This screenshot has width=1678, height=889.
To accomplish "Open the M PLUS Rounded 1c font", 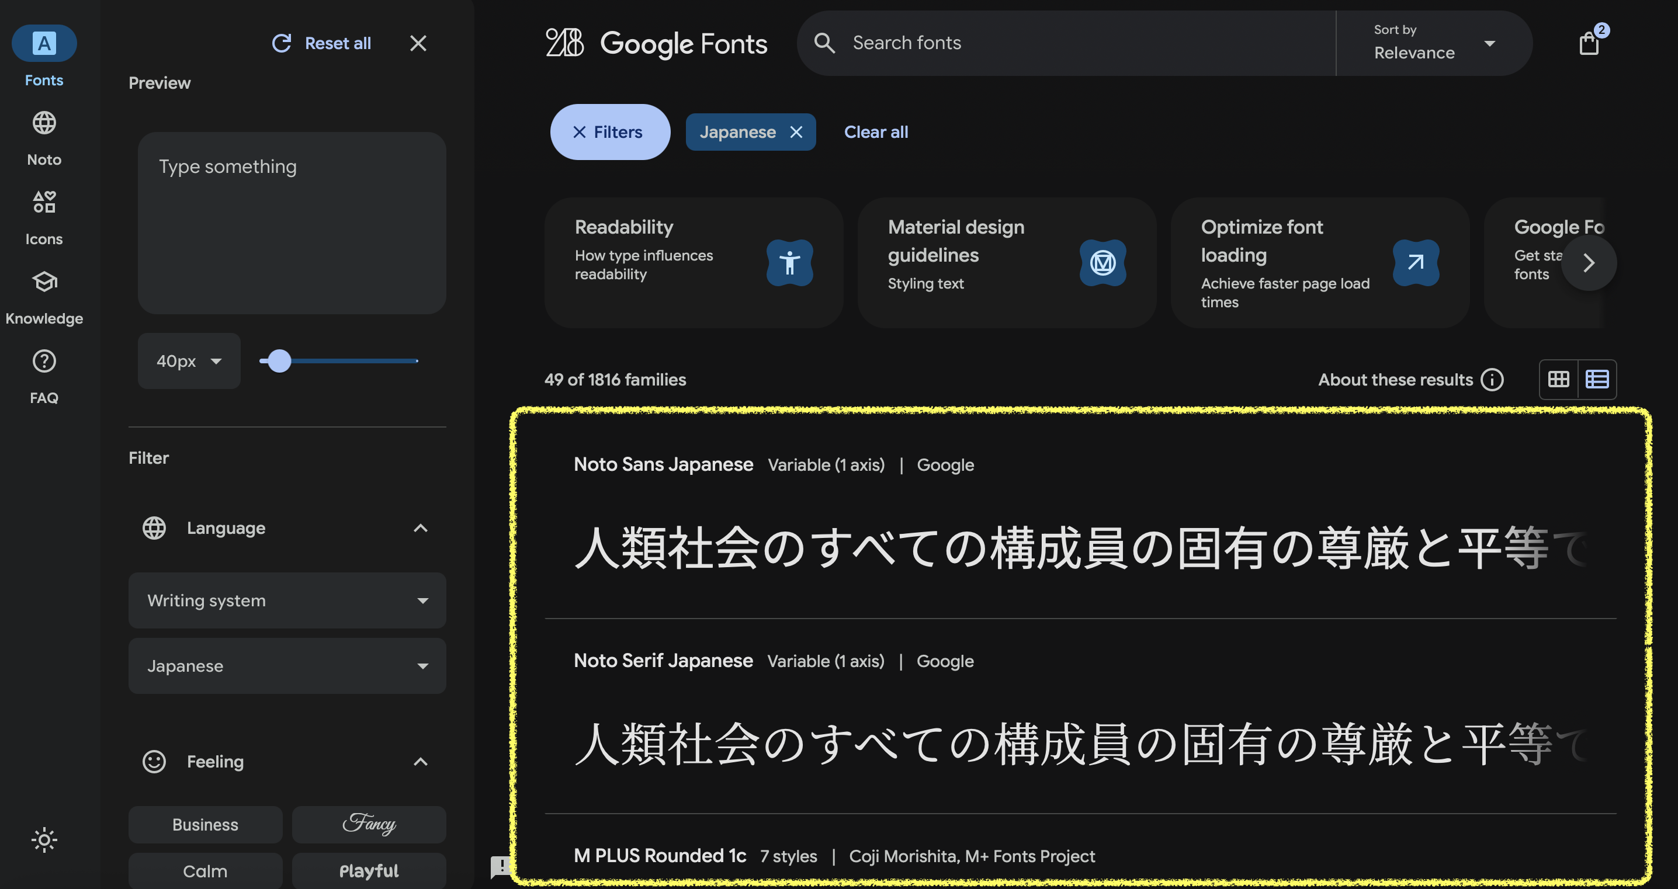I will 659,856.
